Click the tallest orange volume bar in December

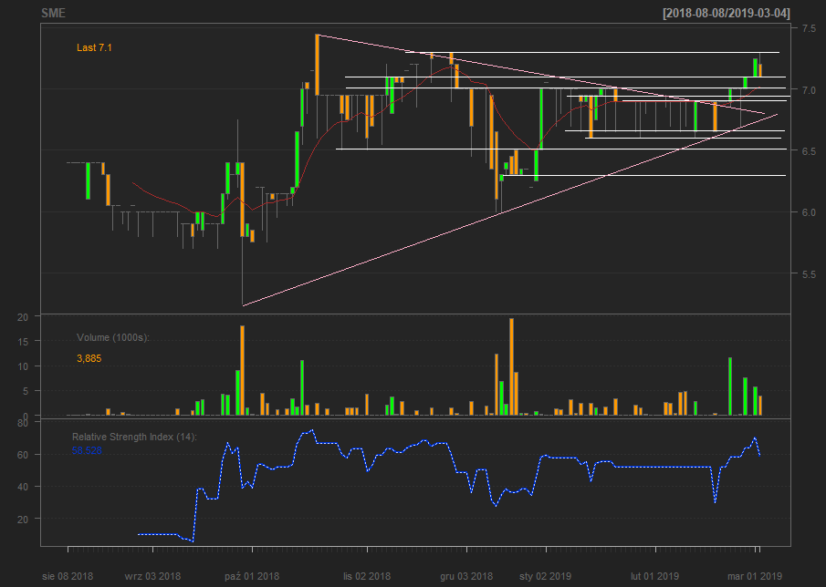[511, 366]
